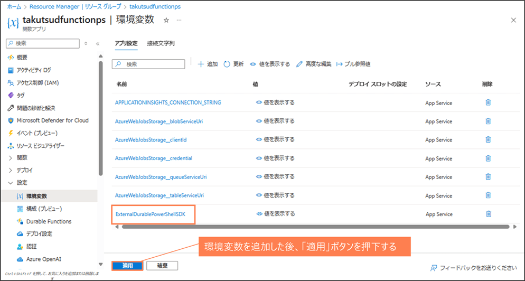The width and height of the screenshot is (525, 281).
Task: Open 高度な編集 pencil button
Action: click(x=314, y=64)
